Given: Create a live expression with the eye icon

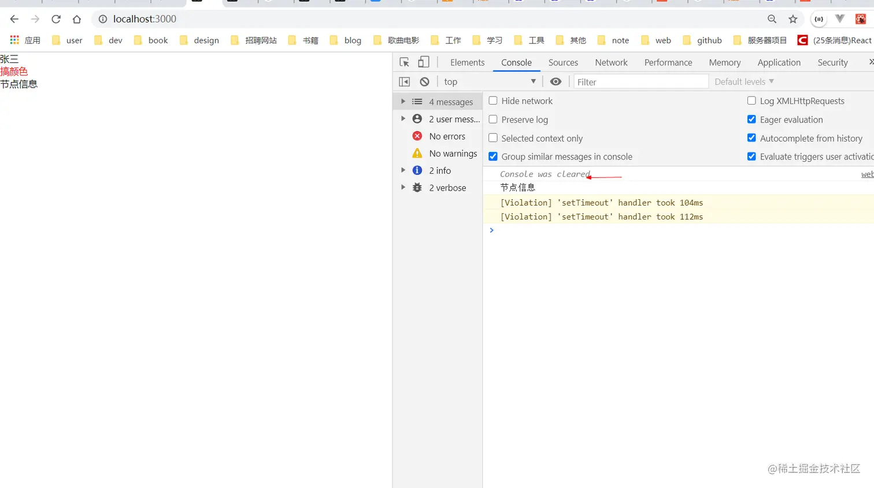Looking at the screenshot, I should click(x=555, y=82).
